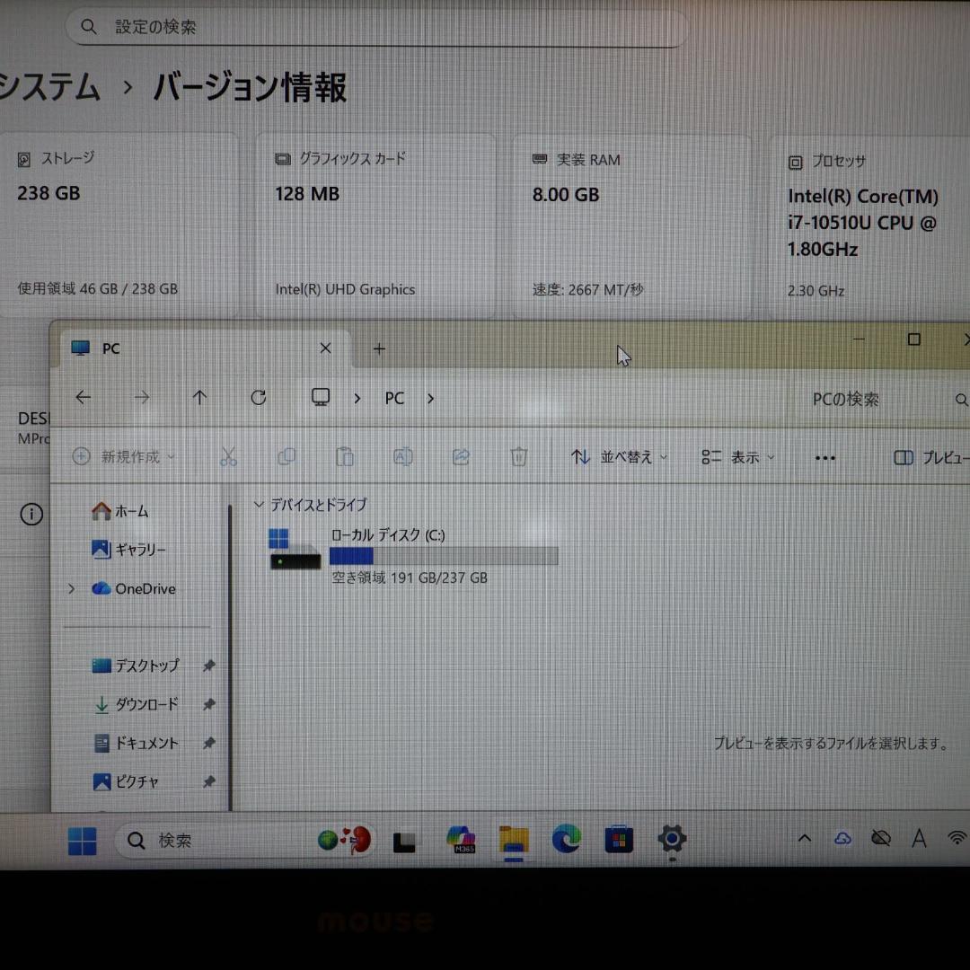Click the Paste icon in the toolbar
970x970 pixels.
[x=345, y=456]
